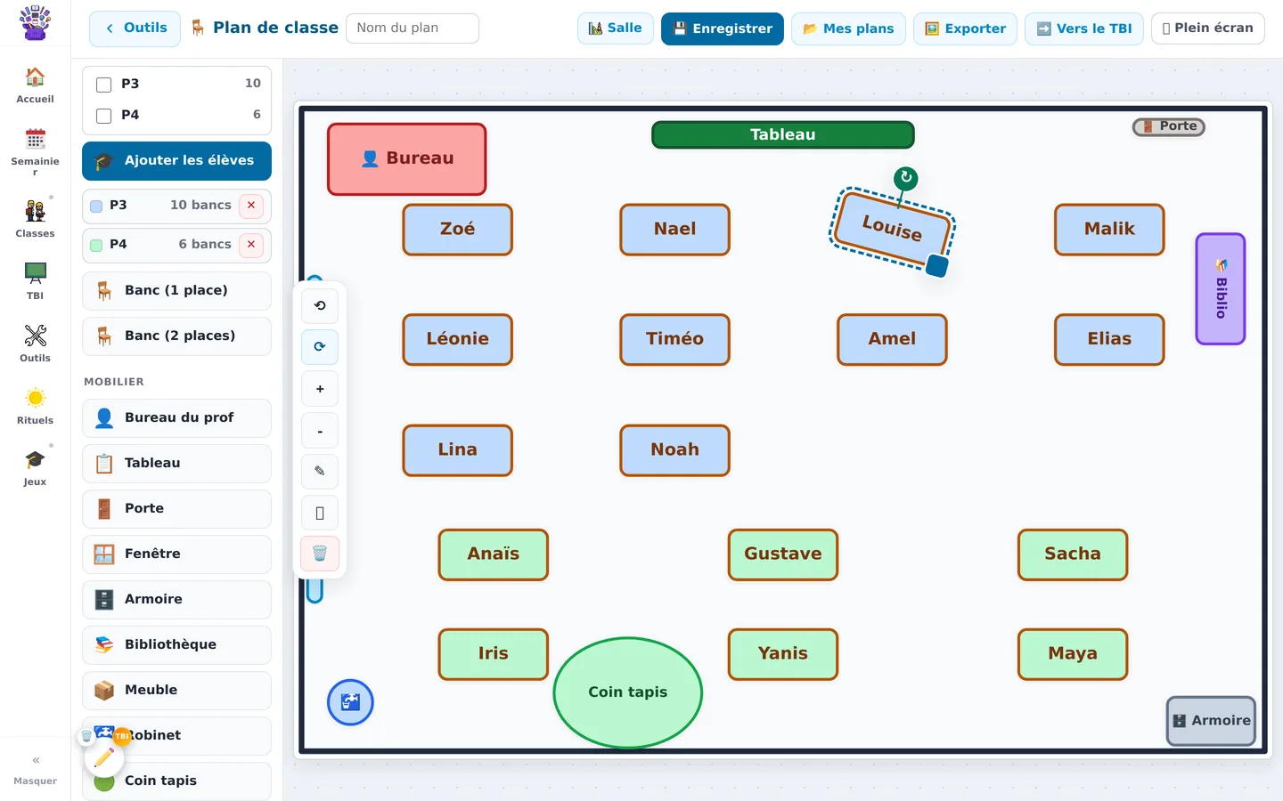The height and width of the screenshot is (801, 1283).
Task: Collapse the sidebar with Masquer
Action: (35, 770)
